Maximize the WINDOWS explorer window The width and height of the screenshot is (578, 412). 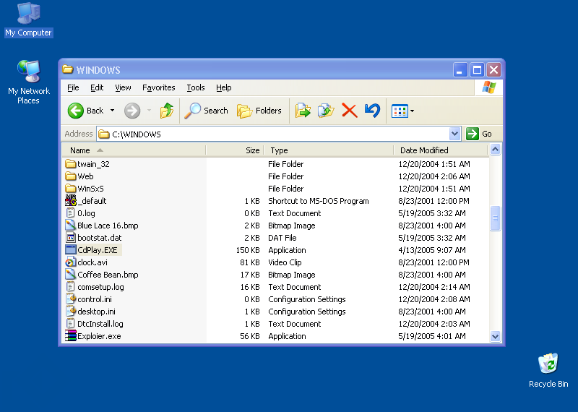pos(477,69)
